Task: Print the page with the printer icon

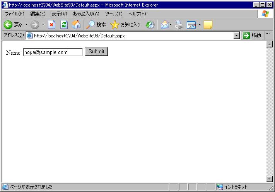Action: tap(179, 25)
